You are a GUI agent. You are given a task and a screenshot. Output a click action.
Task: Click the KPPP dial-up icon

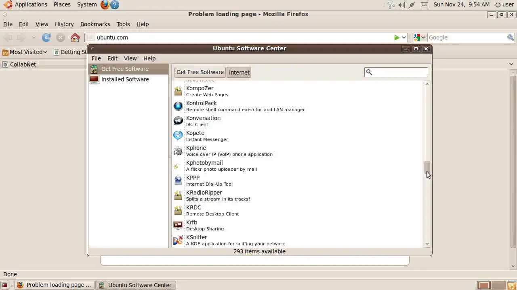pyautogui.click(x=178, y=180)
